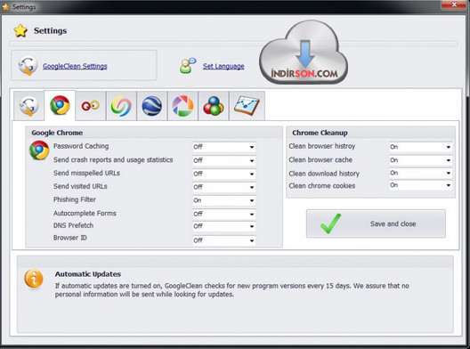Select the colored balls icon tab
The image size is (470, 349).
pos(213,106)
